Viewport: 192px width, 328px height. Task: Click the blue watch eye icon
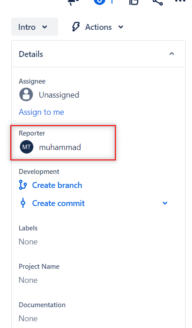tap(99, 2)
